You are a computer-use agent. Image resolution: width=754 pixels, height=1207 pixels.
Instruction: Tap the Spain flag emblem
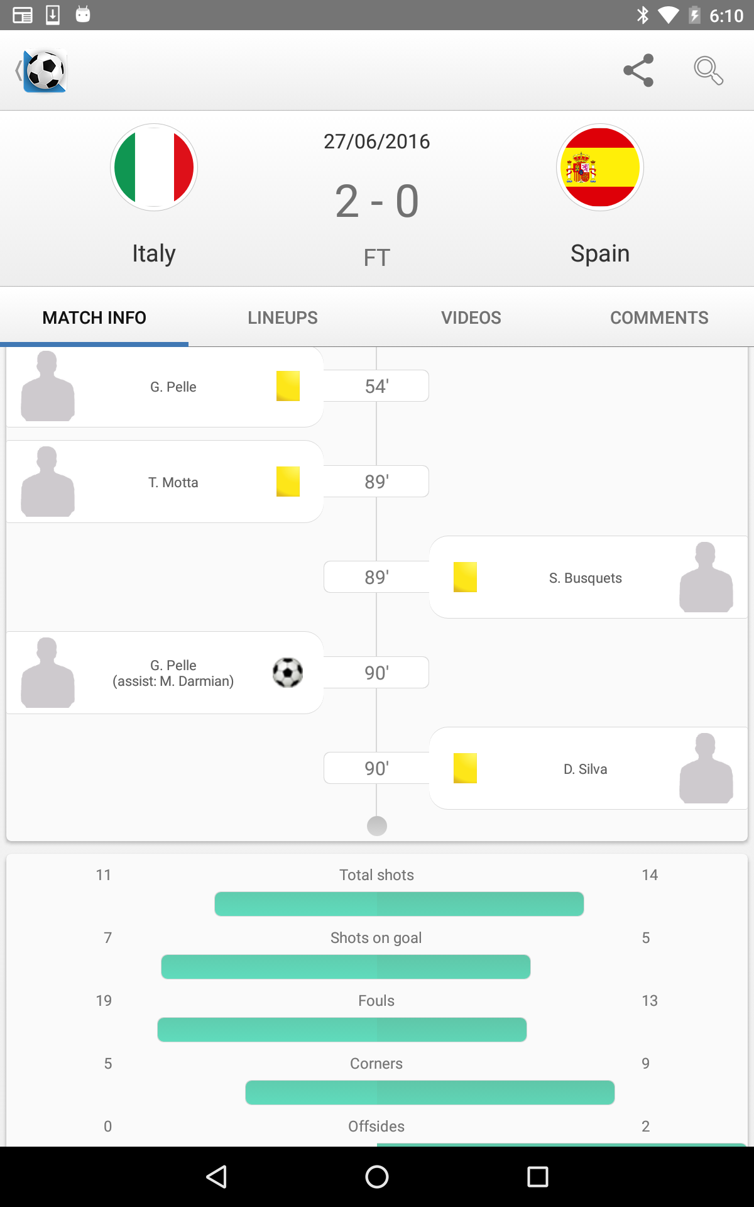point(600,167)
